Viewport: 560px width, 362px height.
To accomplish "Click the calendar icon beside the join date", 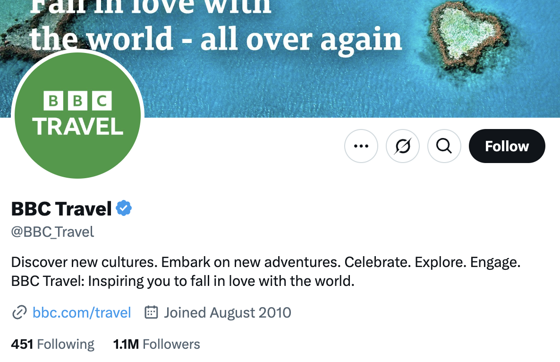I will click(150, 312).
